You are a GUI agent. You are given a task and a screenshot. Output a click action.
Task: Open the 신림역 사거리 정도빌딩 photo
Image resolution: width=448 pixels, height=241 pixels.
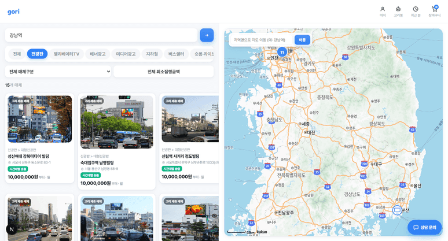190,119
